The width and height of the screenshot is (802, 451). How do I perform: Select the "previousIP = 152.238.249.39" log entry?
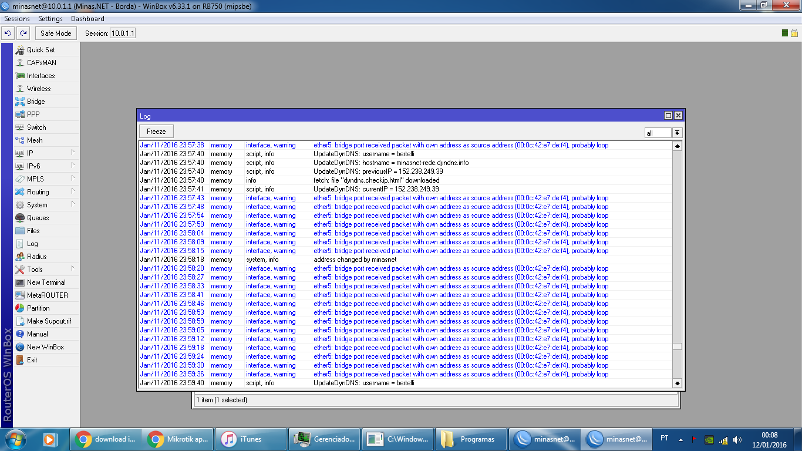(405, 171)
